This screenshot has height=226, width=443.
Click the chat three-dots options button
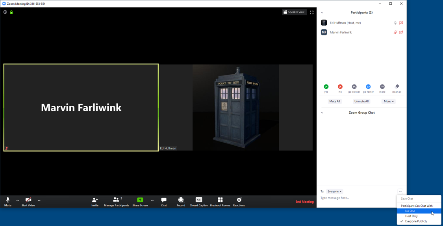[x=400, y=191]
